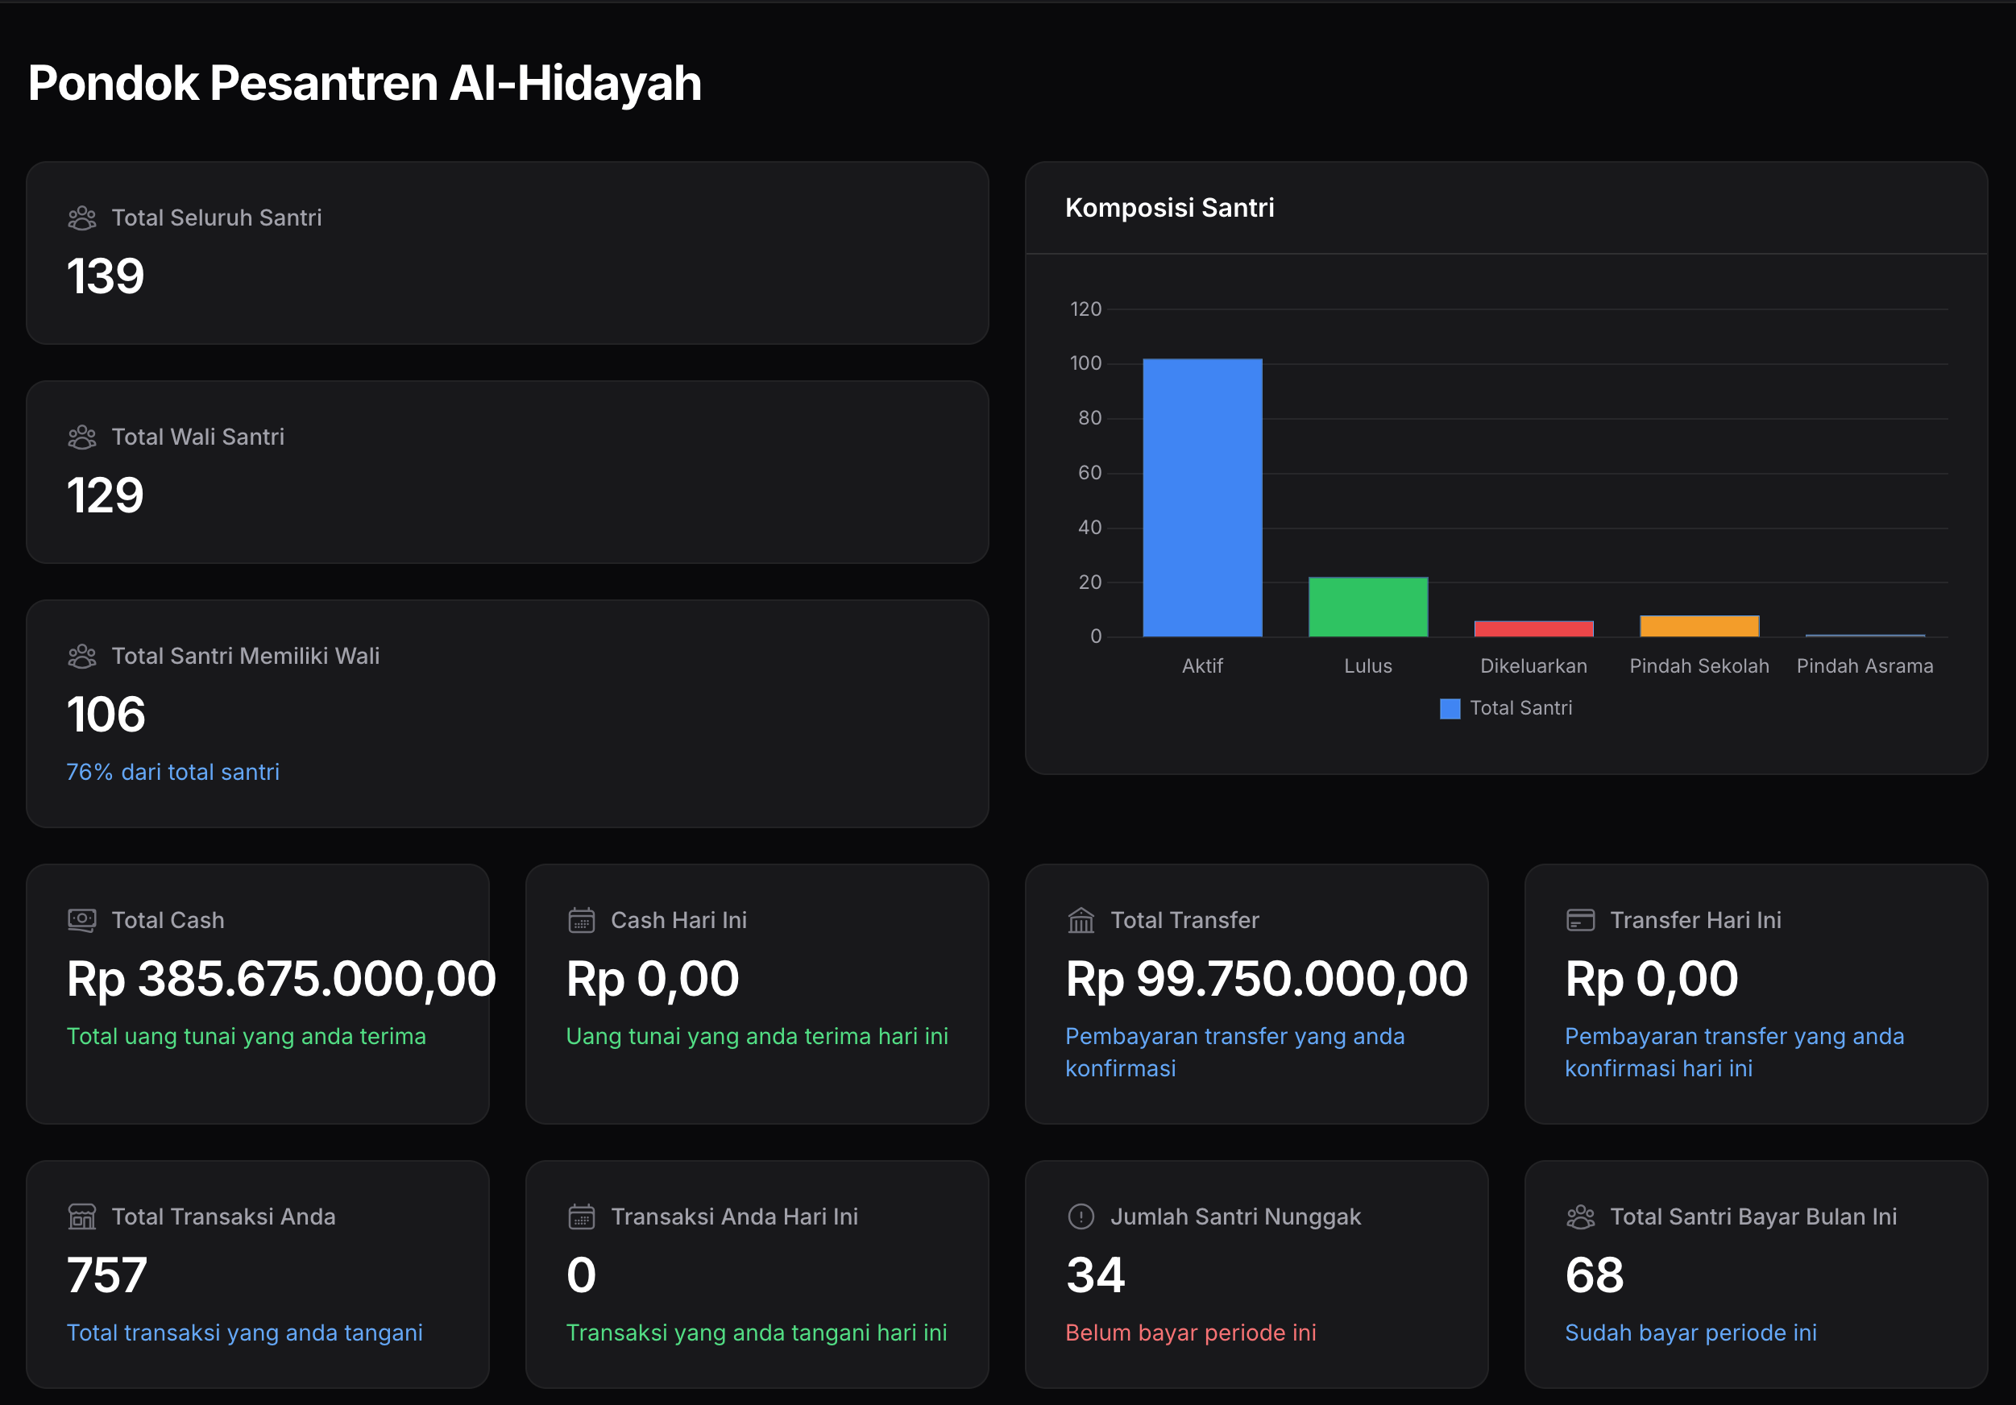The width and height of the screenshot is (2016, 1405).
Task: Click the Total Wali Santri users icon
Action: click(x=81, y=437)
